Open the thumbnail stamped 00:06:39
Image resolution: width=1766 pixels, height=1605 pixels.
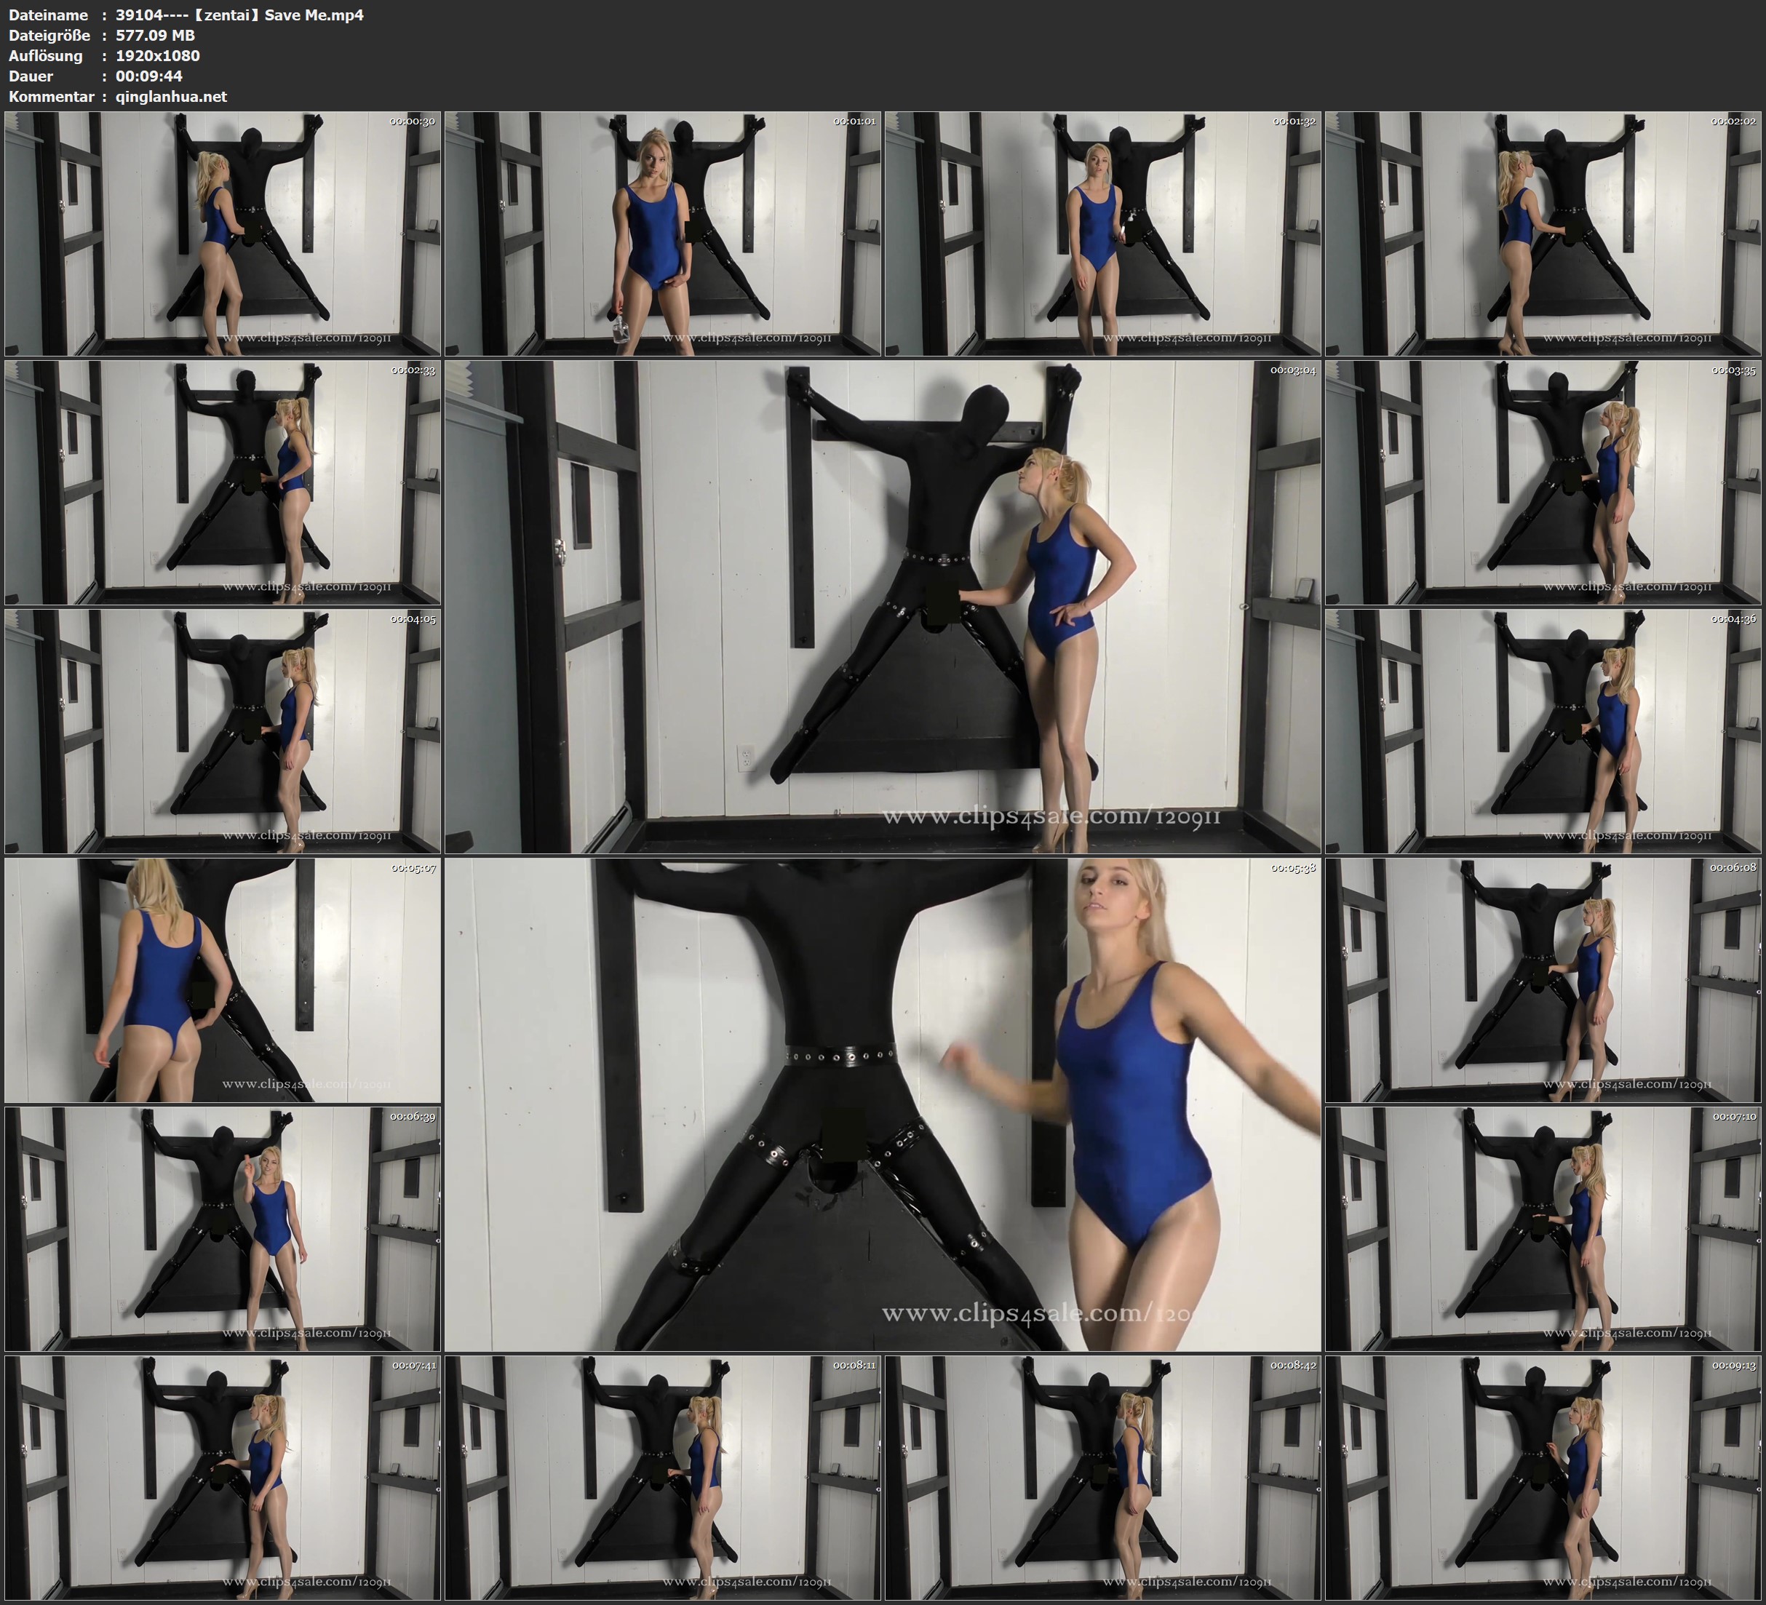(223, 1228)
